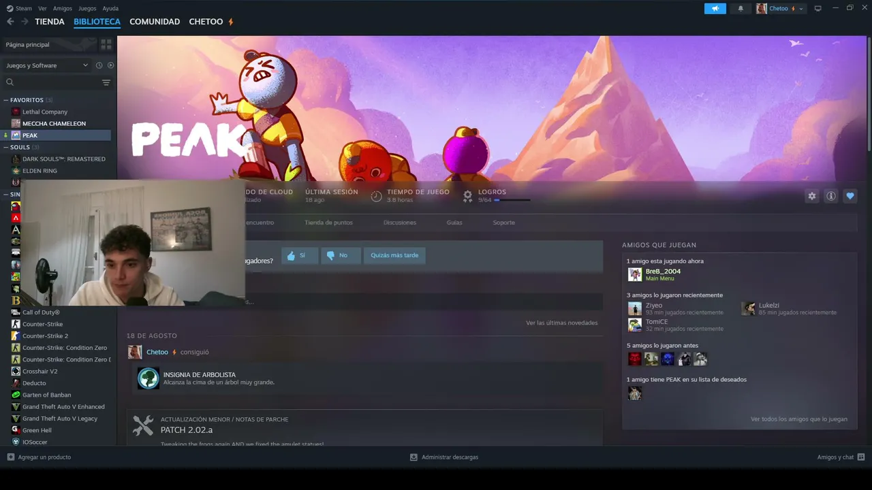Open Lukelzi friend avatar
This screenshot has height=490, width=872.
pyautogui.click(x=748, y=308)
